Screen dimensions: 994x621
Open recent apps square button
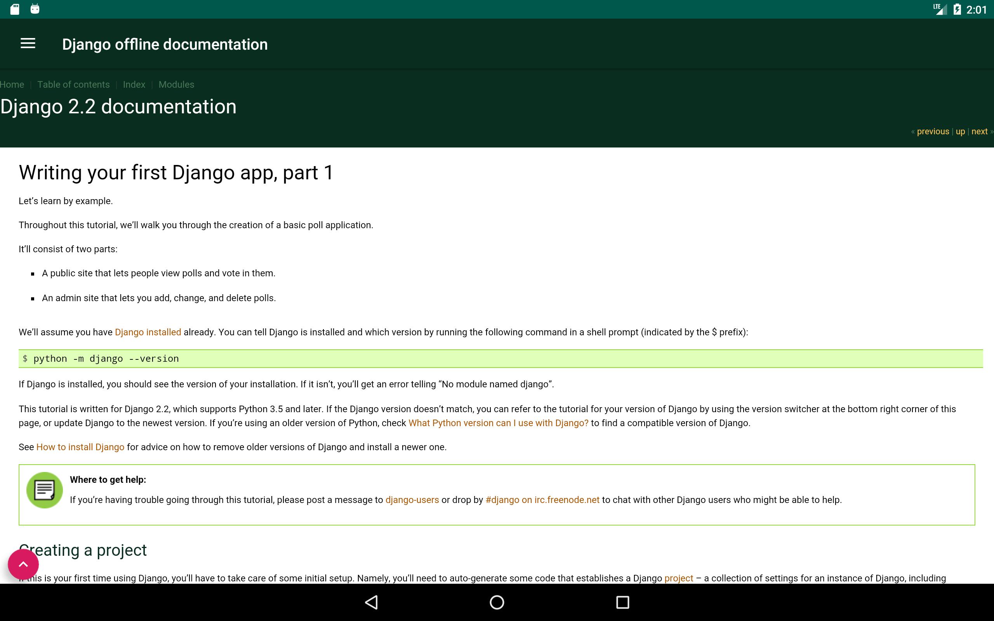623,602
